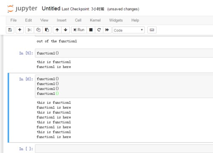
Task: Open the View menu
Action: pyautogui.click(x=44, y=20)
